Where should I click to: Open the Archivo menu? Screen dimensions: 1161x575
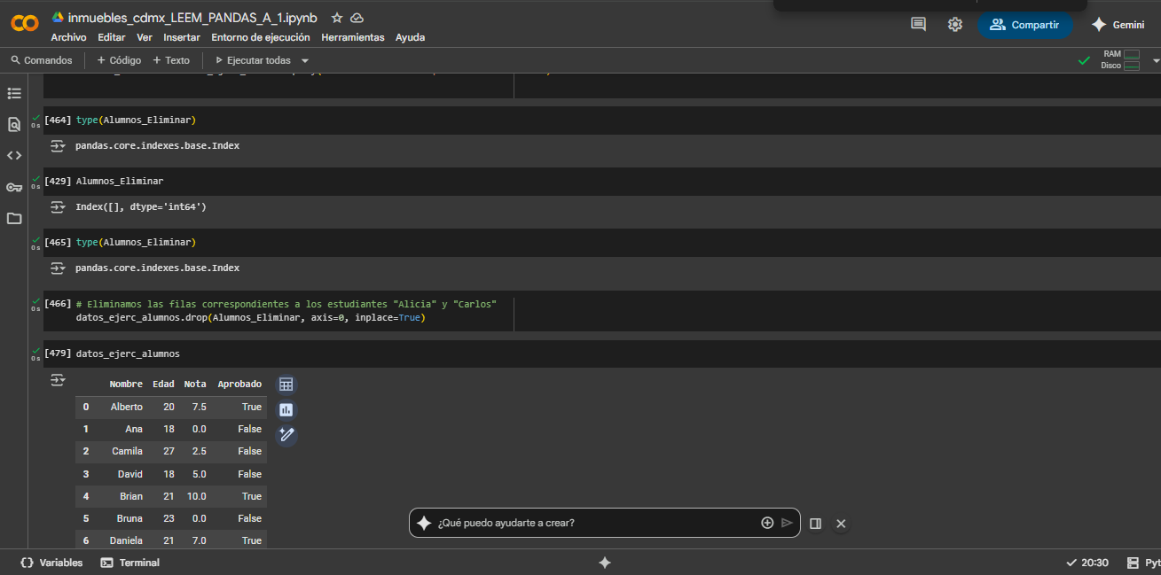(x=68, y=37)
